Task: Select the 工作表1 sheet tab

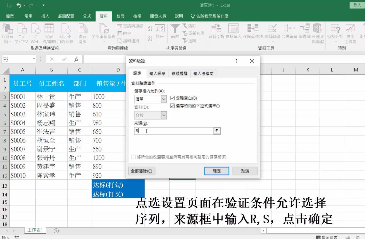Action: [35, 230]
